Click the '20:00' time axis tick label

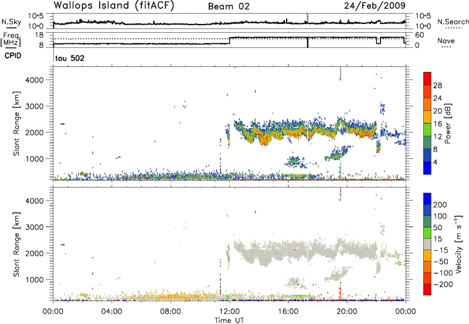[x=346, y=312]
